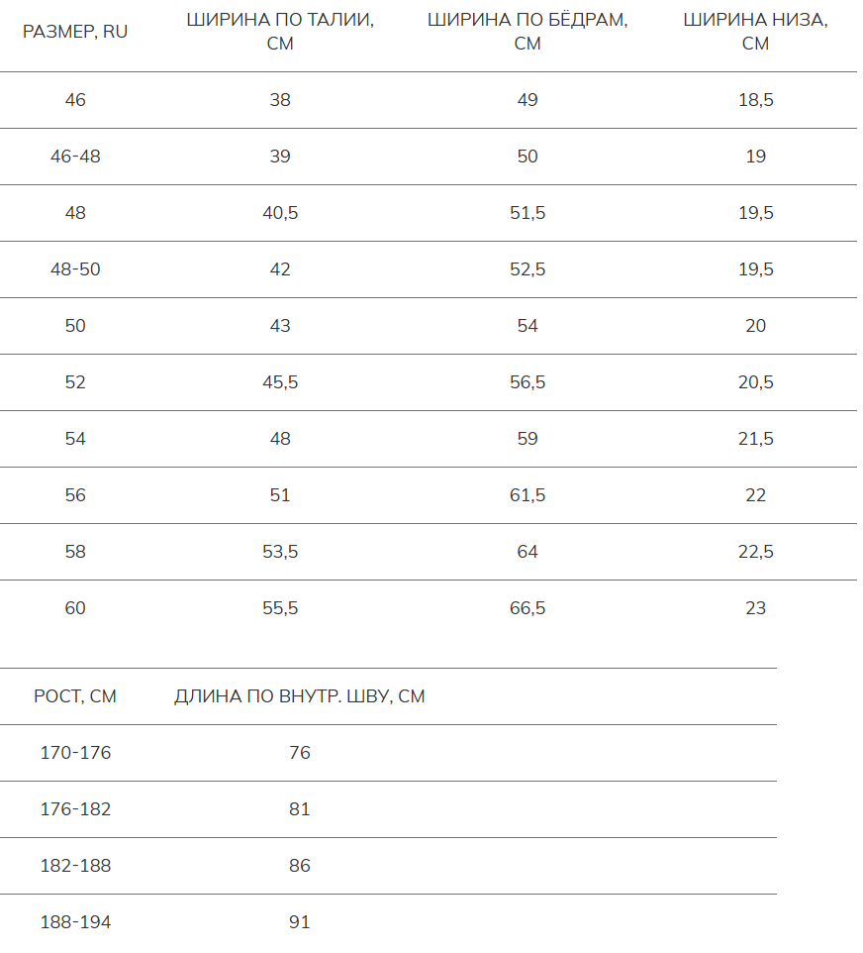Viewport: 863px width, 953px height.
Task: Click inseam length value 81
Action: coord(299,809)
